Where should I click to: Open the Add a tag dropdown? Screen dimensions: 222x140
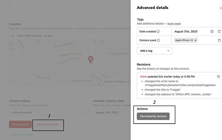pyautogui.click(x=154, y=51)
